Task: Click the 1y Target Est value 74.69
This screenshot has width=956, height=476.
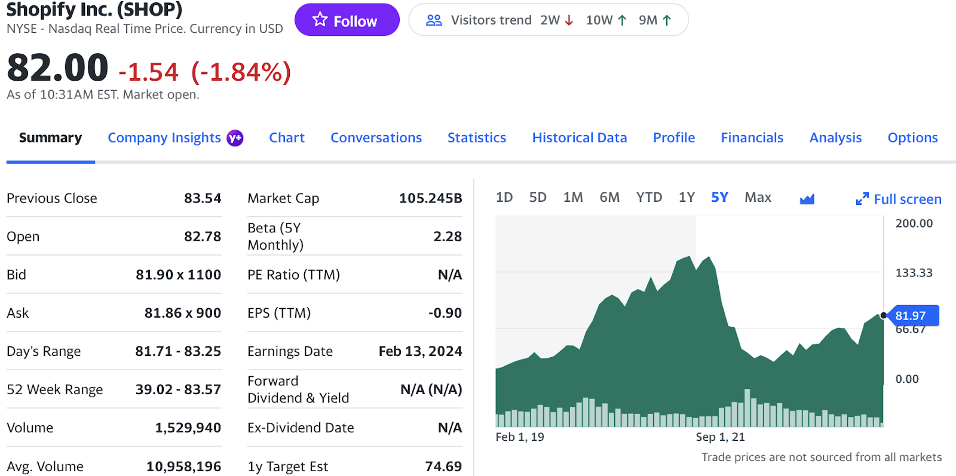Action: pos(443,466)
